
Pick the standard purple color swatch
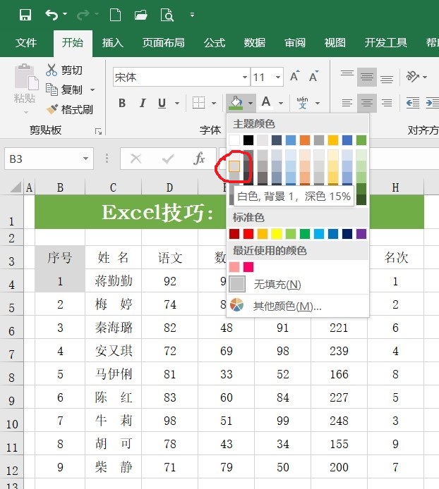tap(361, 234)
